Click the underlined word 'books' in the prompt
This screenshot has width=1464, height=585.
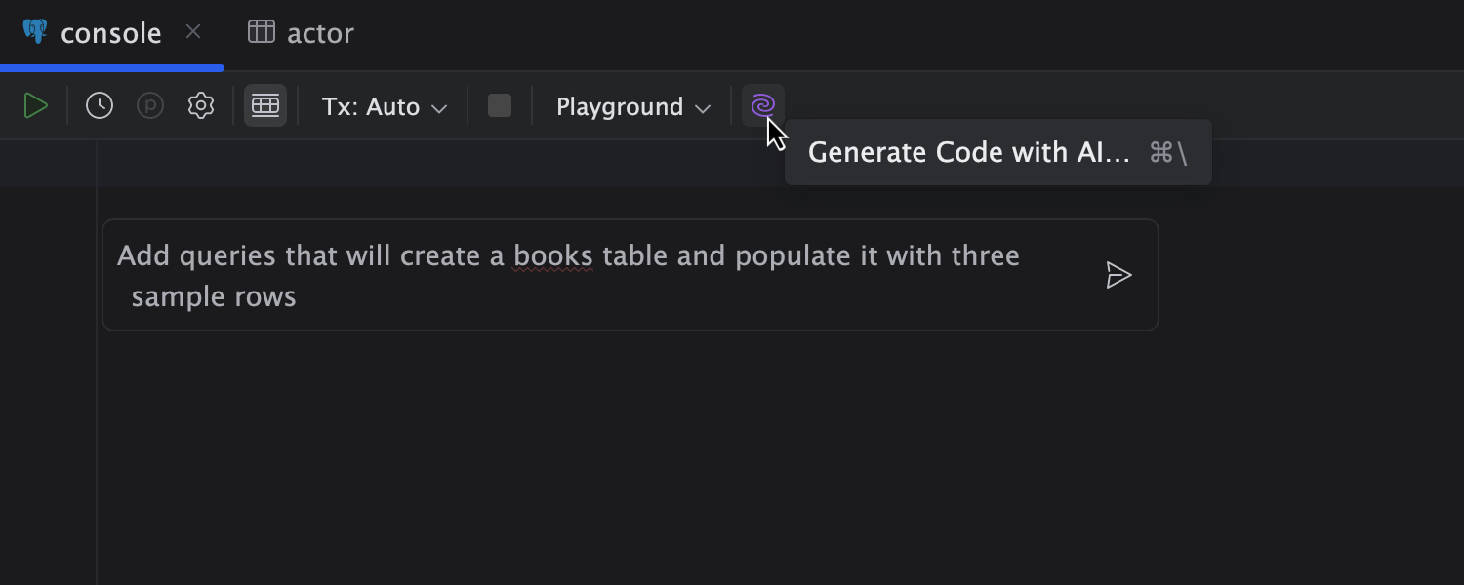click(553, 255)
